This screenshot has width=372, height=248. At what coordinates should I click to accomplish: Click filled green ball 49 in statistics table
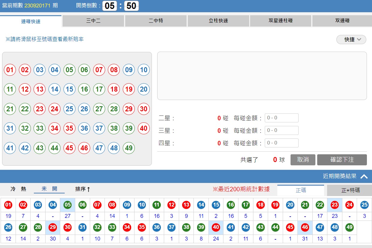[x=349, y=227]
